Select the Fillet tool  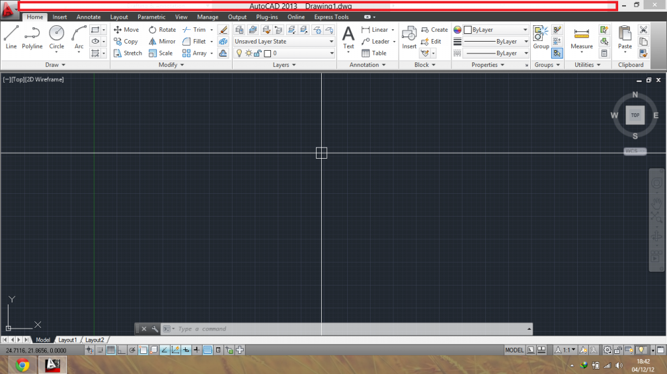point(194,41)
